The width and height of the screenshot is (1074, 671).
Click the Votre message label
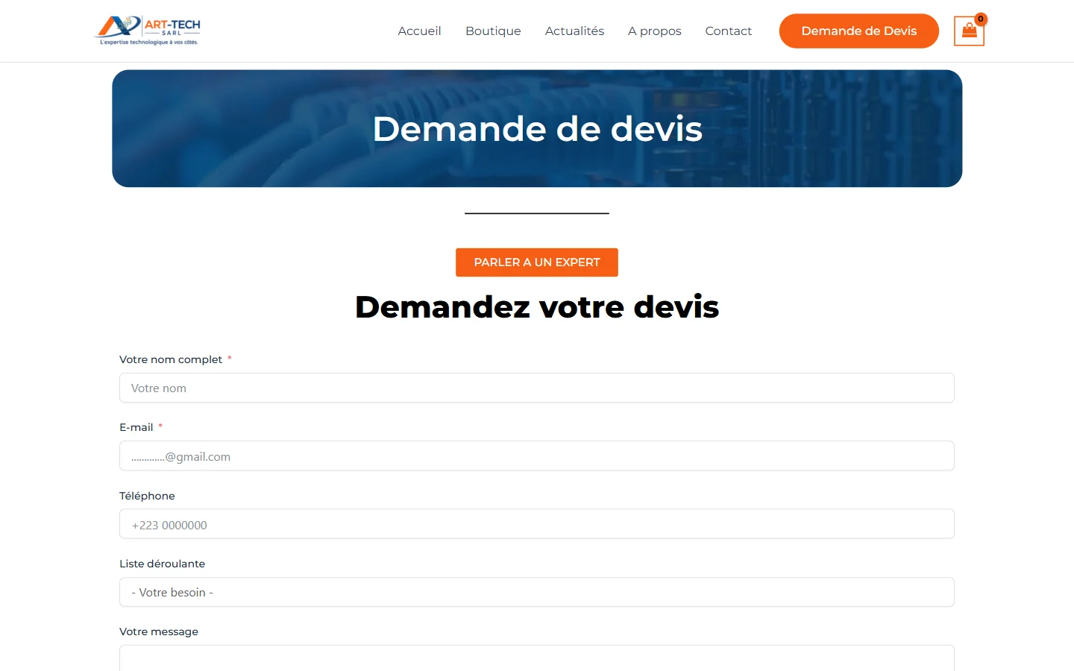point(159,631)
